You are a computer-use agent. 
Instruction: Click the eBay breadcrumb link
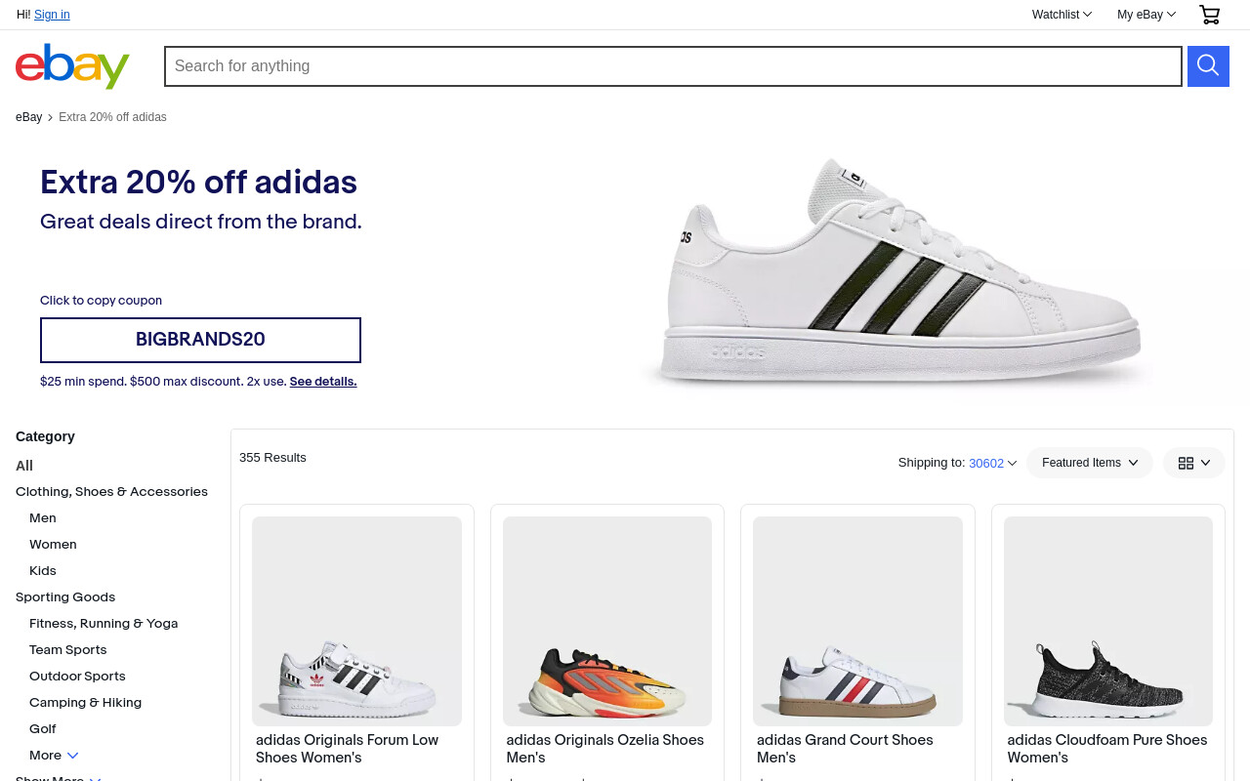[x=28, y=117]
